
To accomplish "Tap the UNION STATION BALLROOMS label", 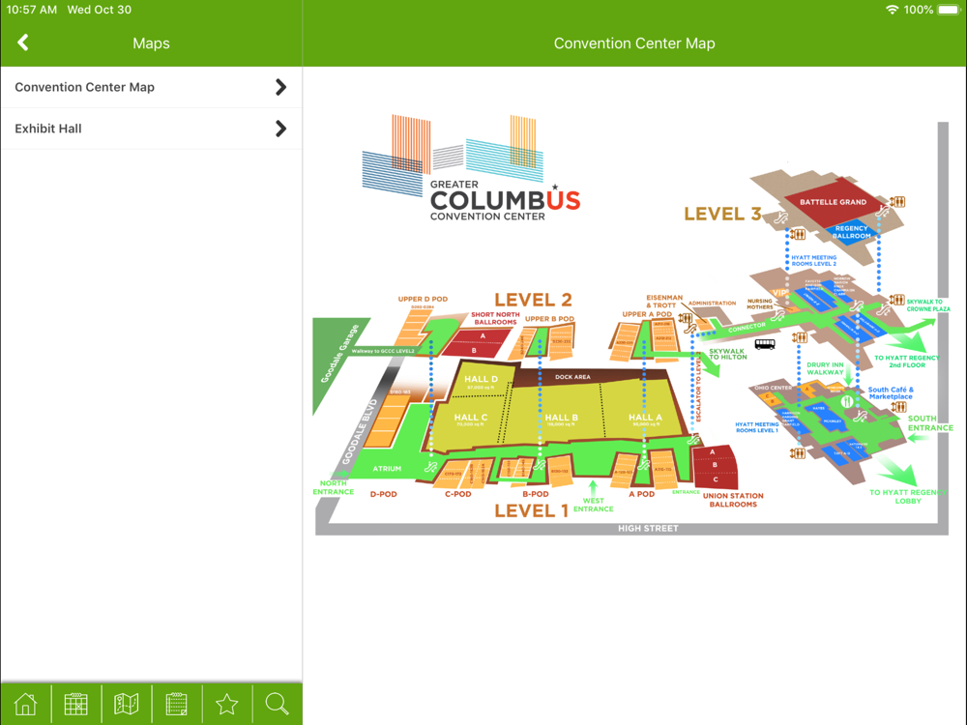I will pyautogui.click(x=733, y=500).
